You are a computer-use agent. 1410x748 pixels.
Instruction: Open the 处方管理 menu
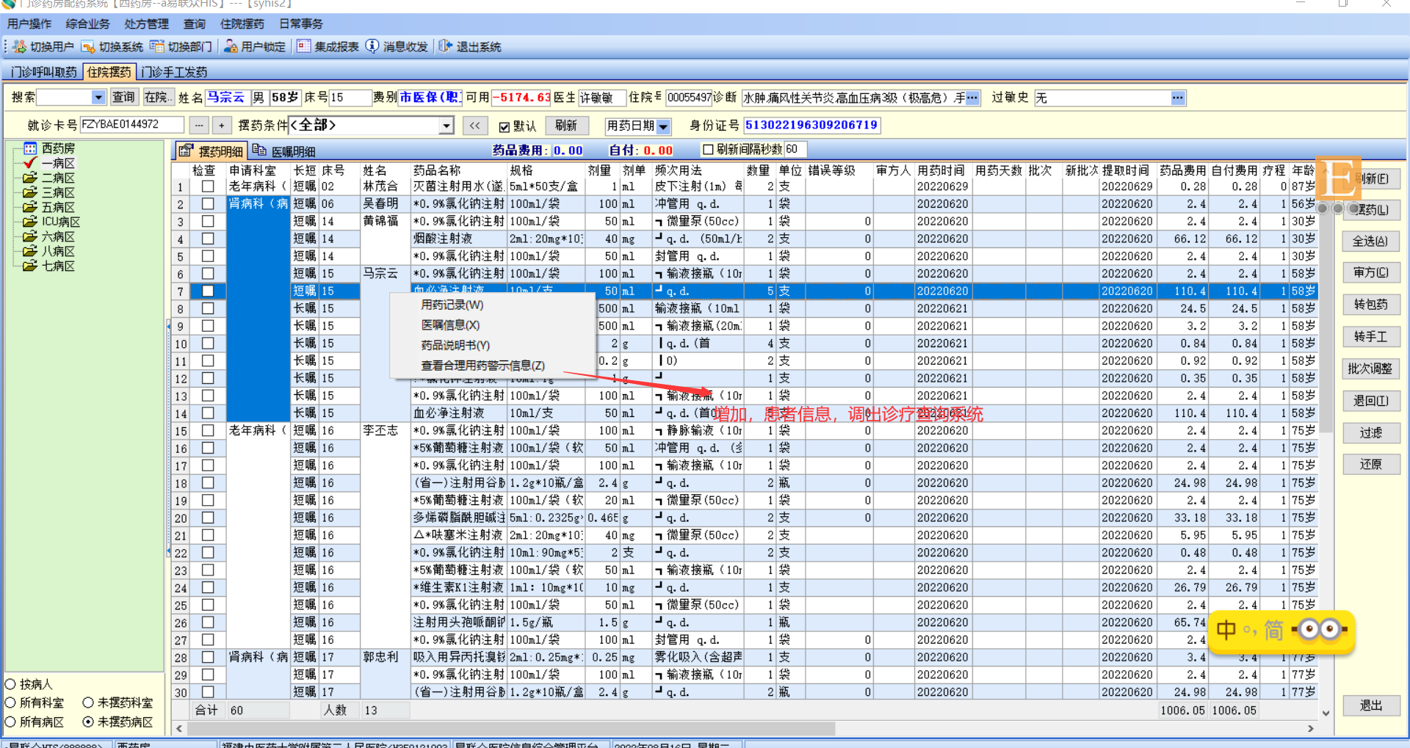coord(146,24)
